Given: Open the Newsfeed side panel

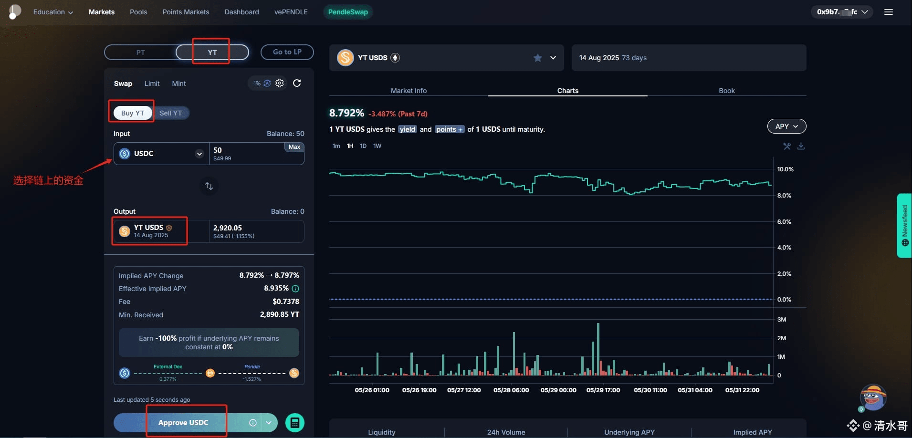Looking at the screenshot, I should (x=904, y=226).
